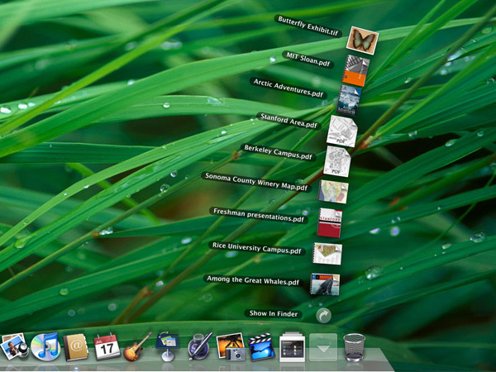Open Sonoma County Winery Map.pdf thumbnail

(333, 192)
